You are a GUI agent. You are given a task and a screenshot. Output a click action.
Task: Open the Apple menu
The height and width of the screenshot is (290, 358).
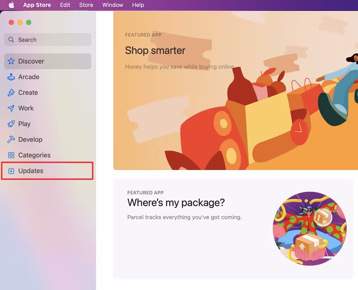click(11, 5)
